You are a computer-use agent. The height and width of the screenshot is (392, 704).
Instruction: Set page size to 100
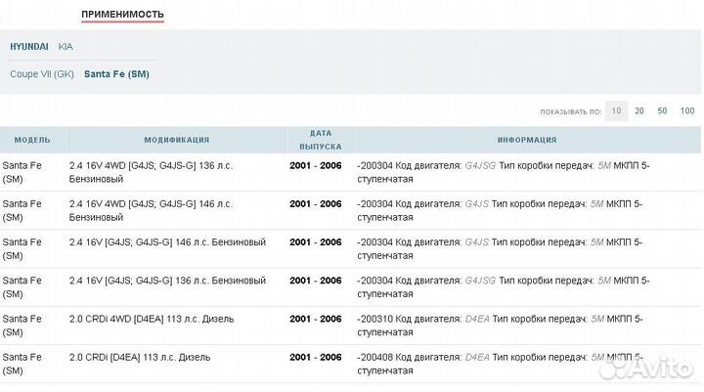687,110
